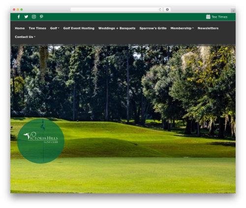The height and width of the screenshot is (208, 246).
Task: Open Sparrow's Grille page
Action: click(153, 28)
